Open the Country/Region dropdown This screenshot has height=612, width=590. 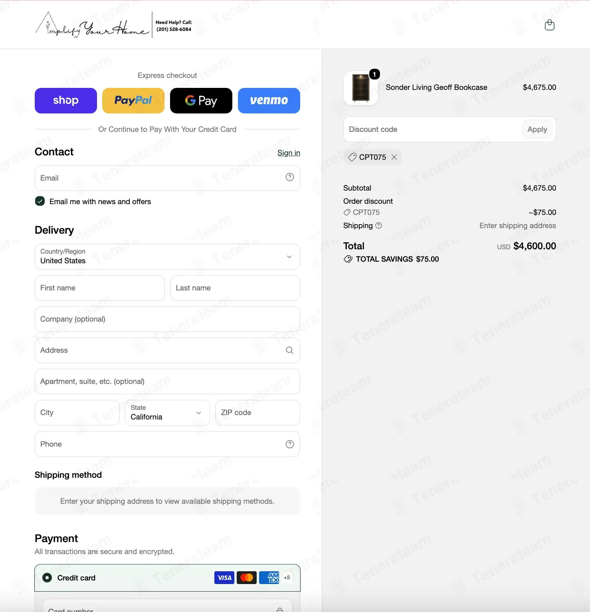tap(167, 256)
